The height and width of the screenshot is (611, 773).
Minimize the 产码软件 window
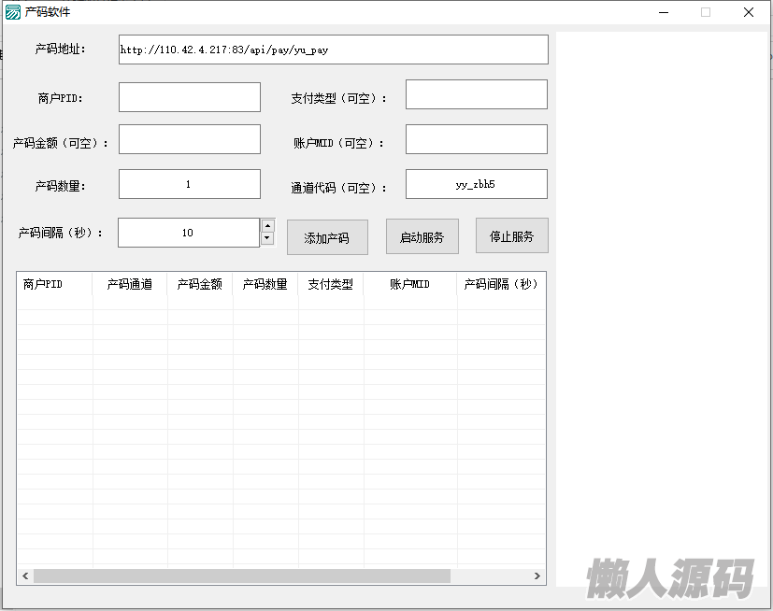pyautogui.click(x=664, y=12)
